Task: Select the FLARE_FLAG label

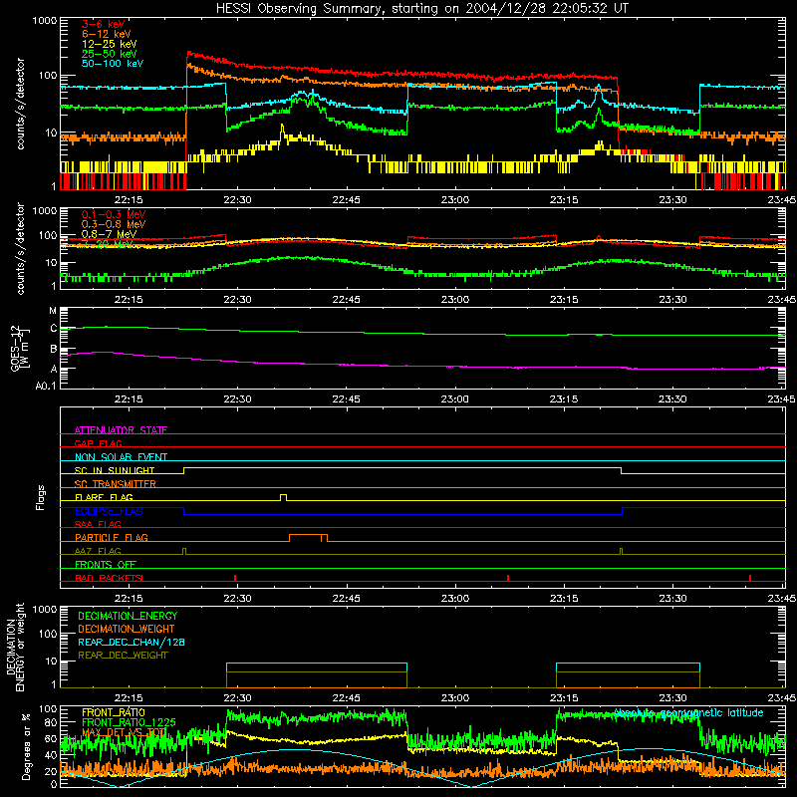Action: pyautogui.click(x=104, y=497)
